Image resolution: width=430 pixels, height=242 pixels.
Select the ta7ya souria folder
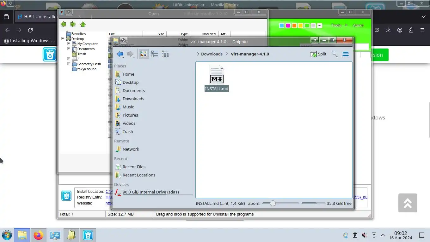coord(87,69)
